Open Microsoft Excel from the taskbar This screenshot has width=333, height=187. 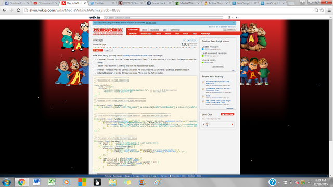pyautogui.click(x=52, y=182)
